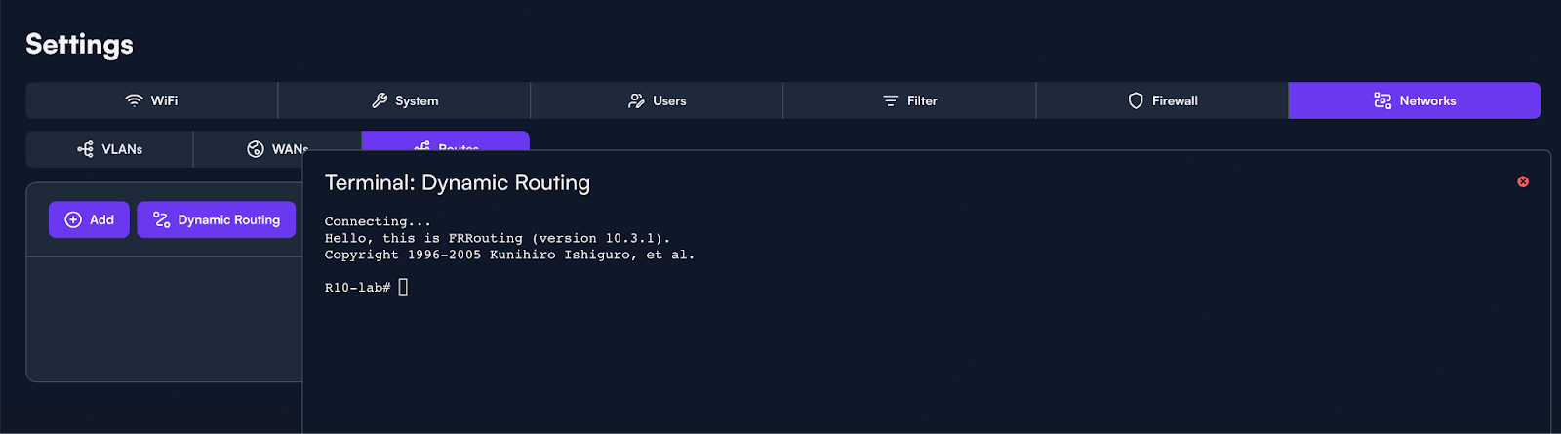Click the Dynamic Routing path icon
Image resolution: width=1561 pixels, height=434 pixels.
[x=162, y=219]
